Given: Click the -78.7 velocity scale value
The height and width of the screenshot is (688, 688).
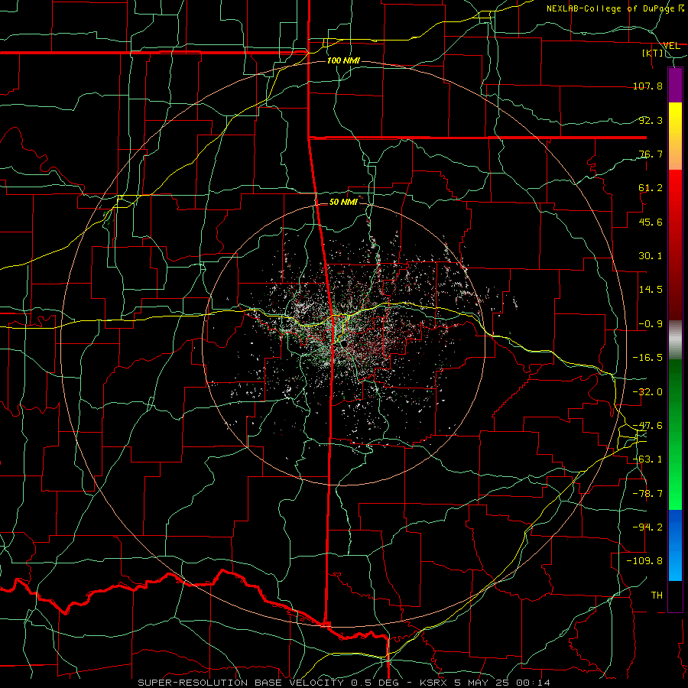Looking at the screenshot, I should 647,494.
